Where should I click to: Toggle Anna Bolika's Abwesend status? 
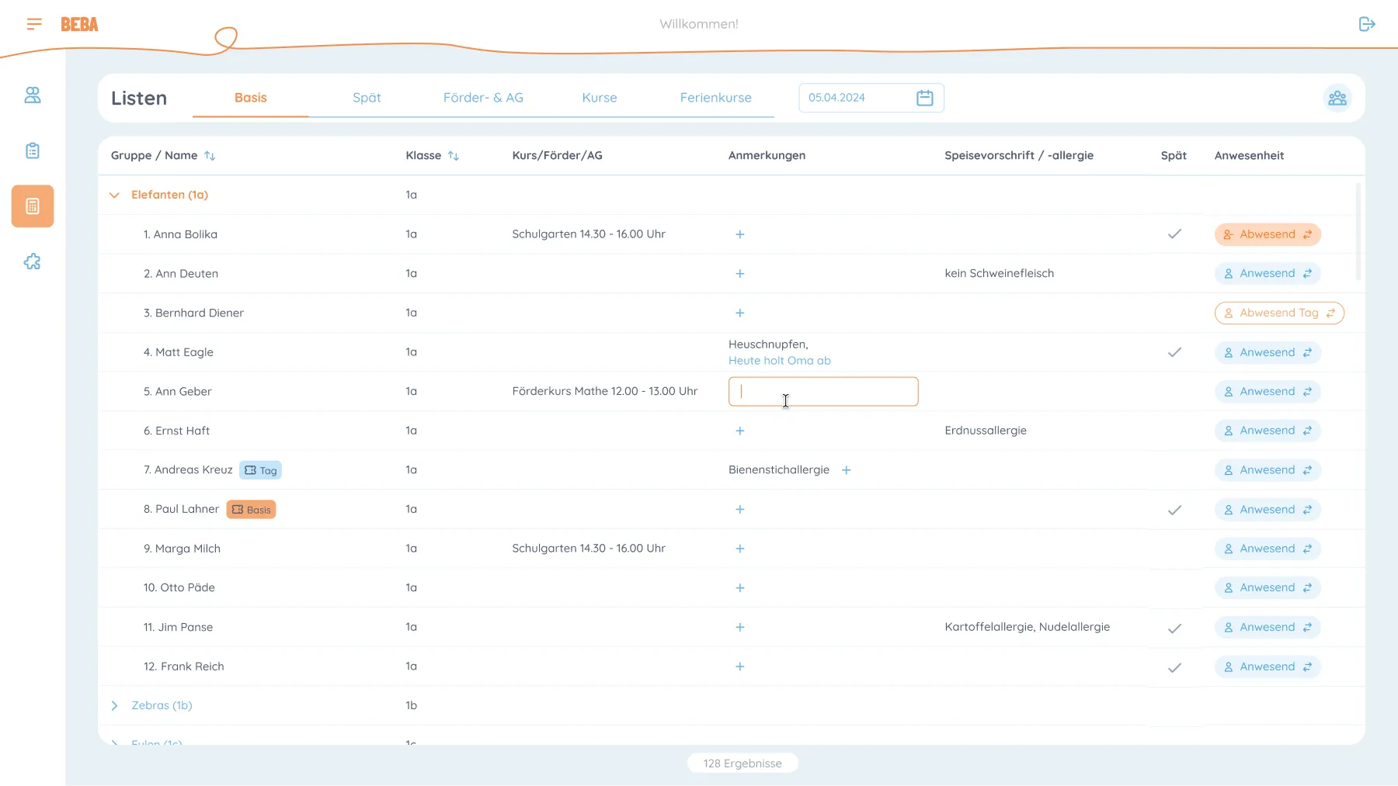(x=1268, y=234)
